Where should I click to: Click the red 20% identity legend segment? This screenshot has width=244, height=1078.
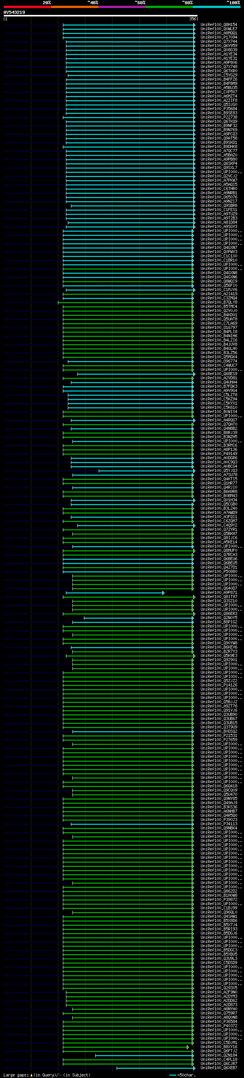(27, 7)
